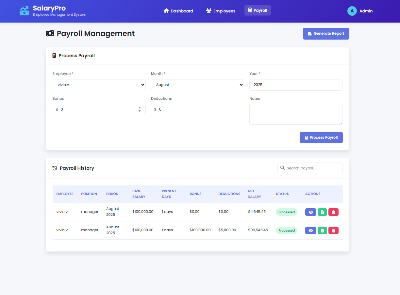This screenshot has width=400, height=295.
Task: View second payroll record with eye icon
Action: (310, 231)
